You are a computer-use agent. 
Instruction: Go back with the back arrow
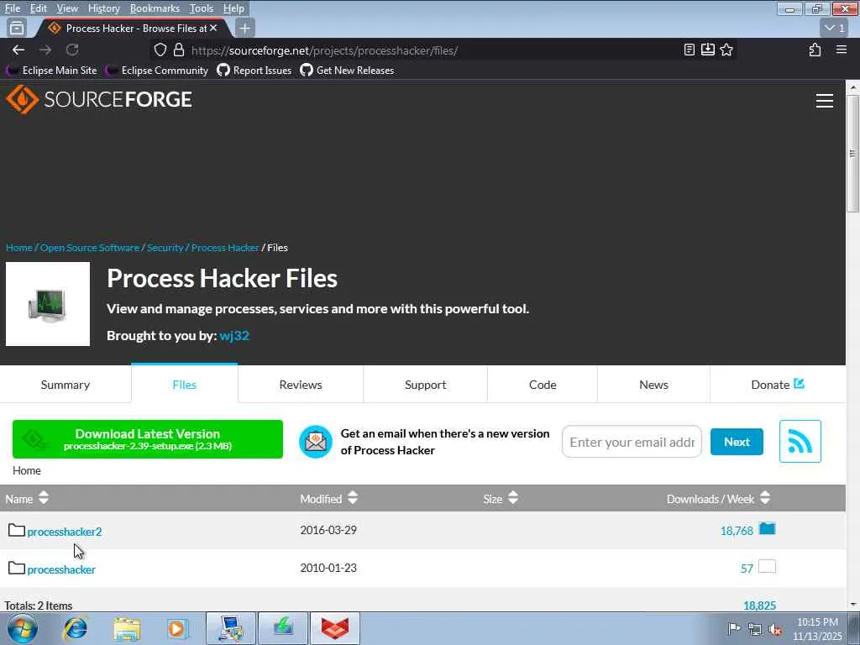pyautogui.click(x=18, y=50)
